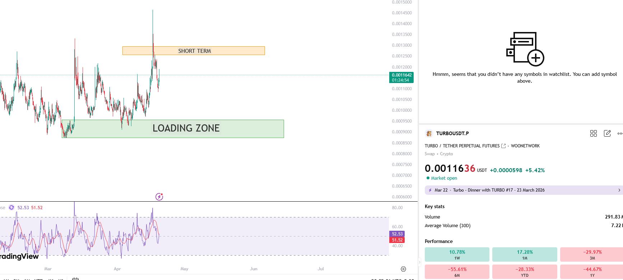Click the TURBO coin logo icon
This screenshot has width=623, height=280.
pos(429,133)
